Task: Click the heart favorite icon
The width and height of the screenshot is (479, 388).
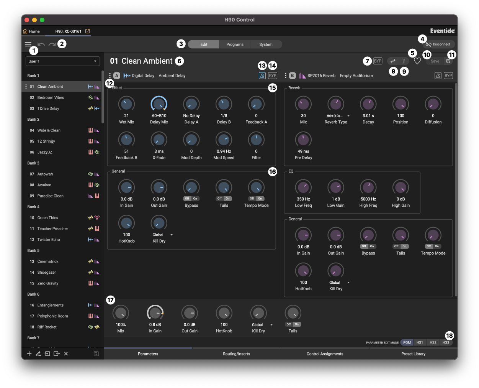Action: [417, 61]
